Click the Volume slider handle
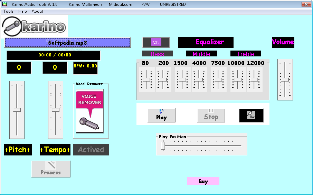 click(285, 80)
